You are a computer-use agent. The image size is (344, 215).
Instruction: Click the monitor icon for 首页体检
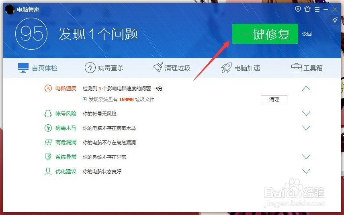[23, 68]
